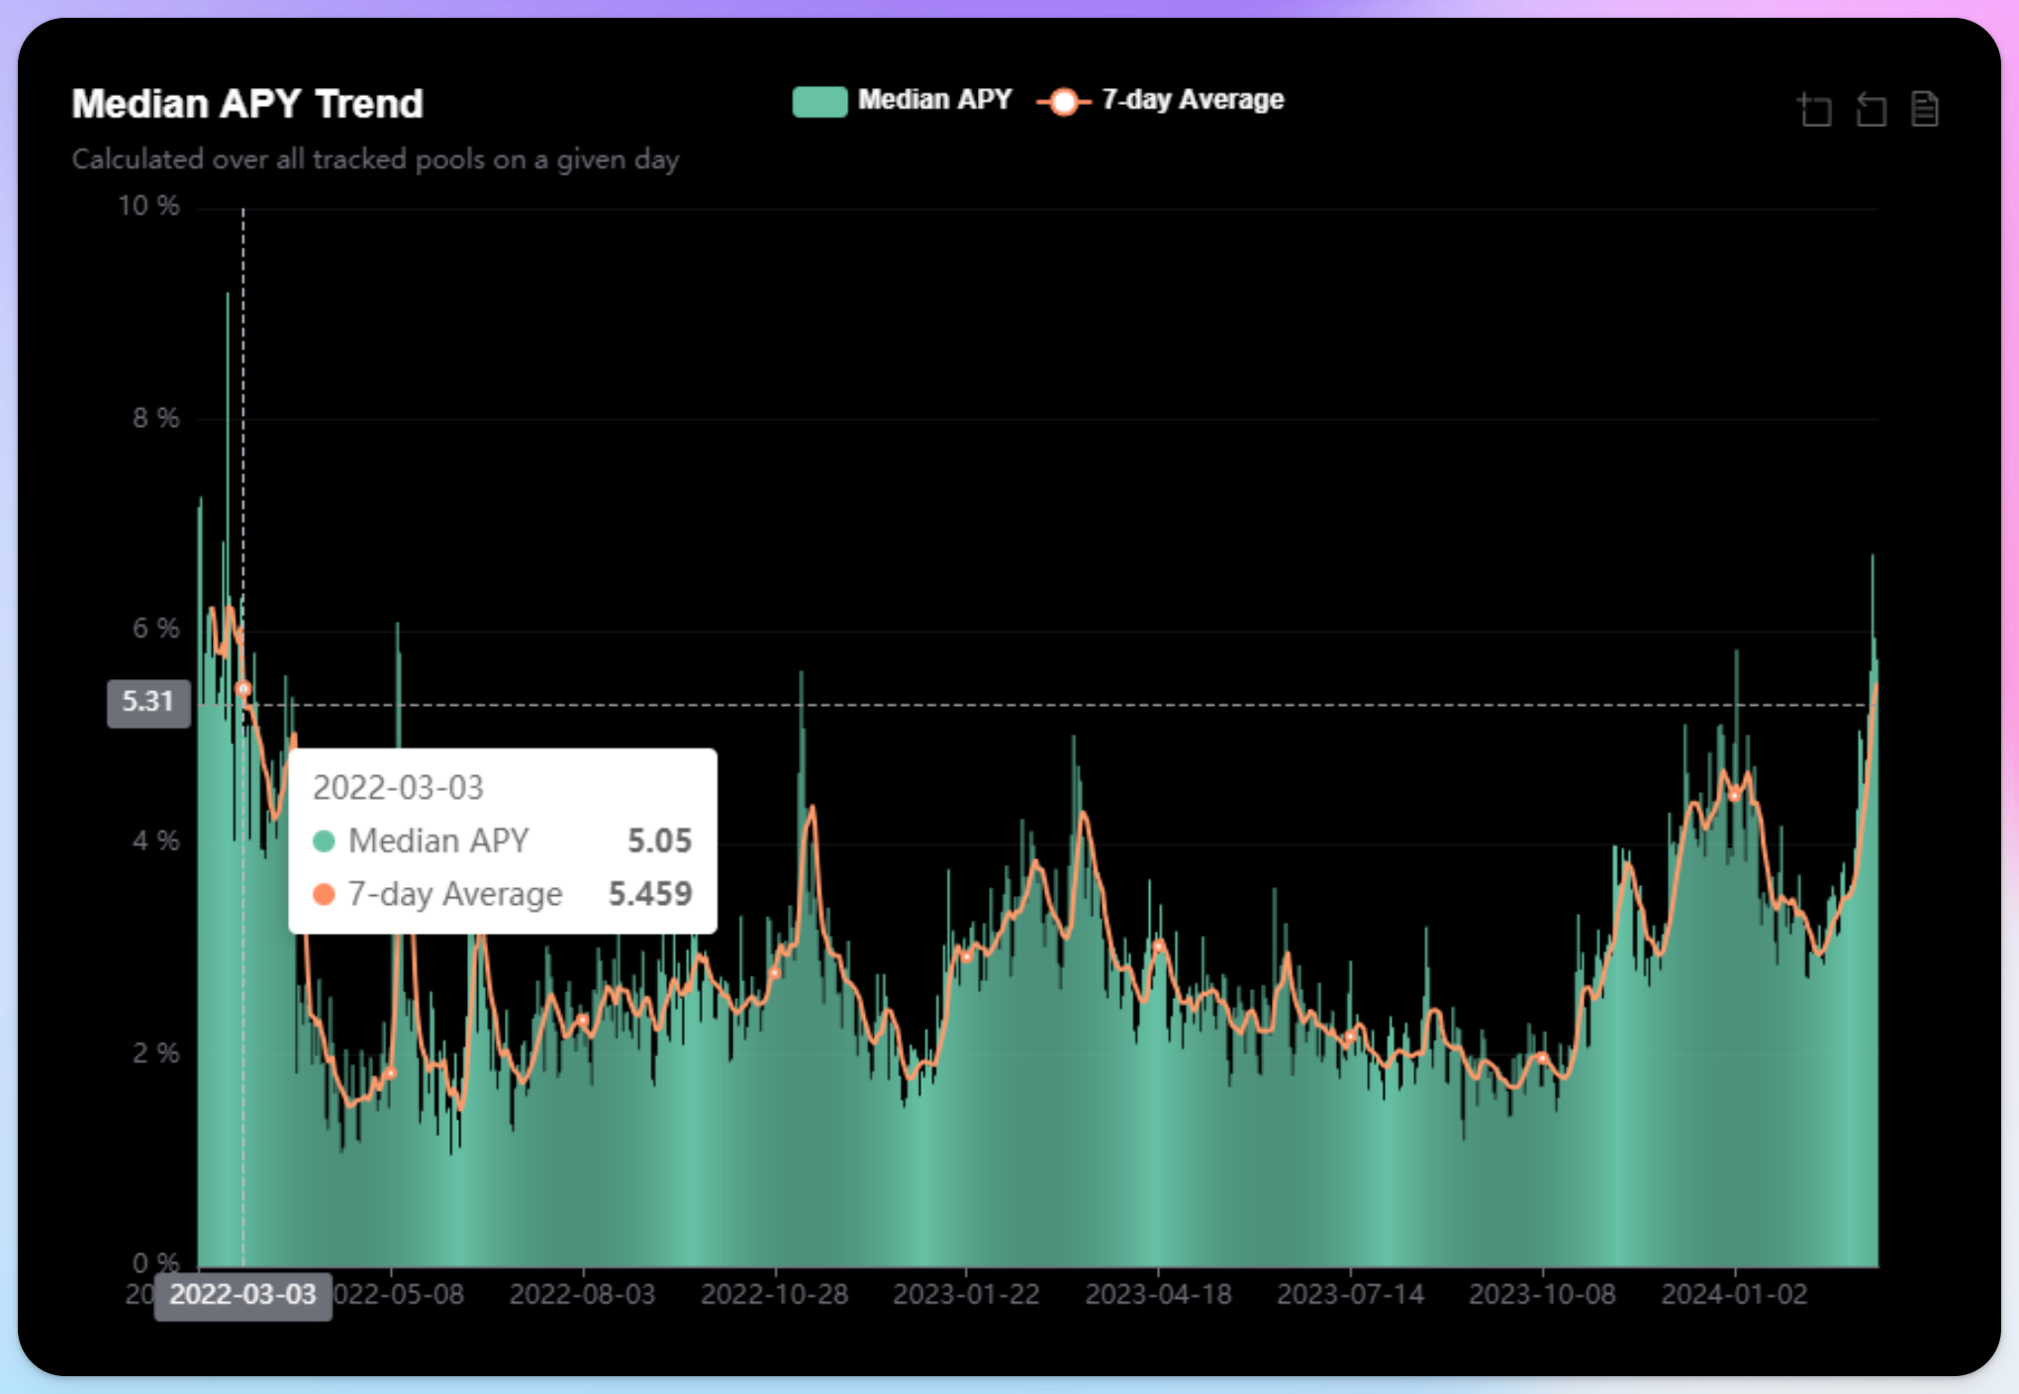The image size is (2019, 1394).
Task: Click the 2022-03-03 x-axis pointer label
Action: pyautogui.click(x=242, y=1294)
